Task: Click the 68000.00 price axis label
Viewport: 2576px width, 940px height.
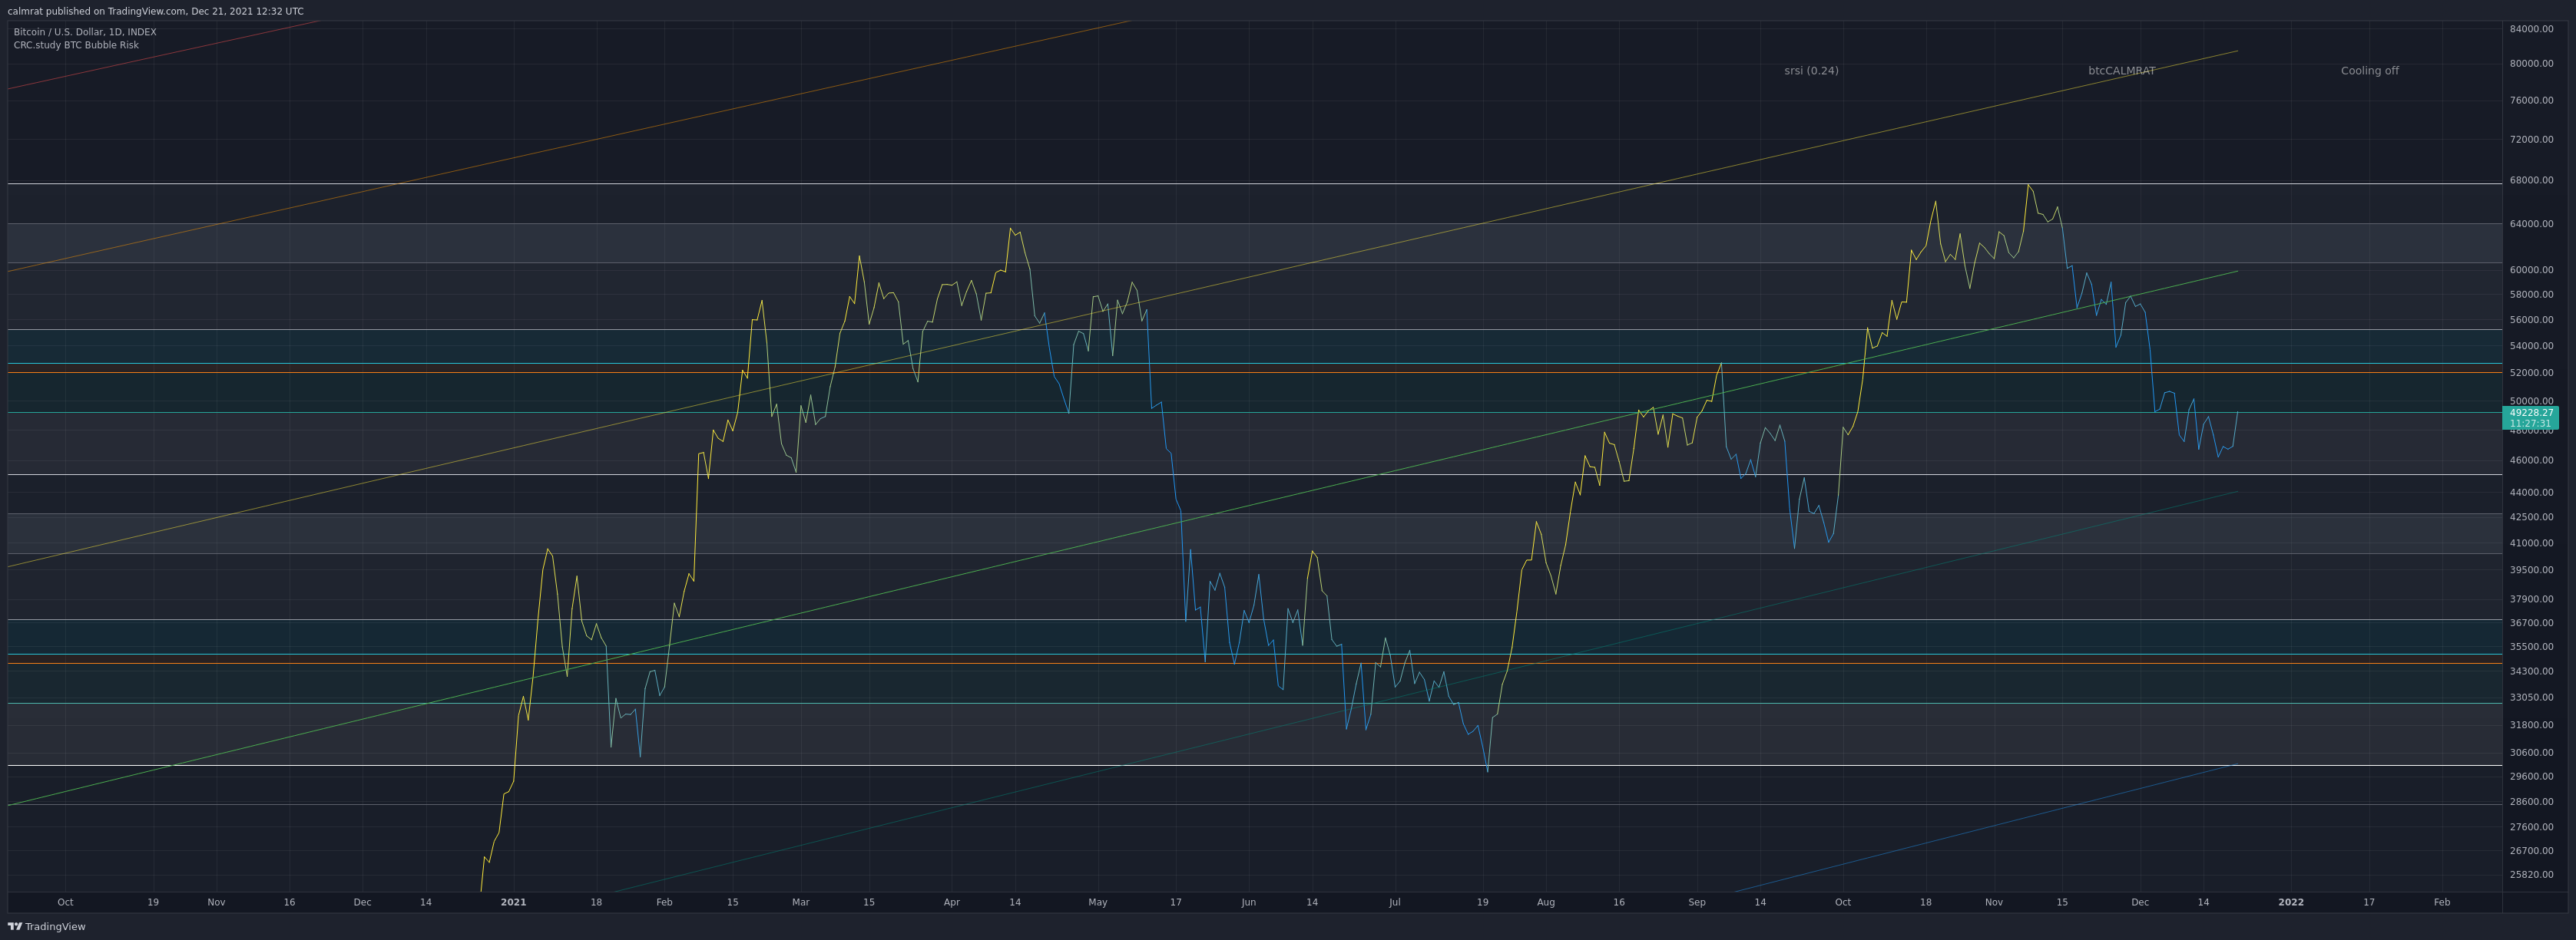Action: [2531, 181]
